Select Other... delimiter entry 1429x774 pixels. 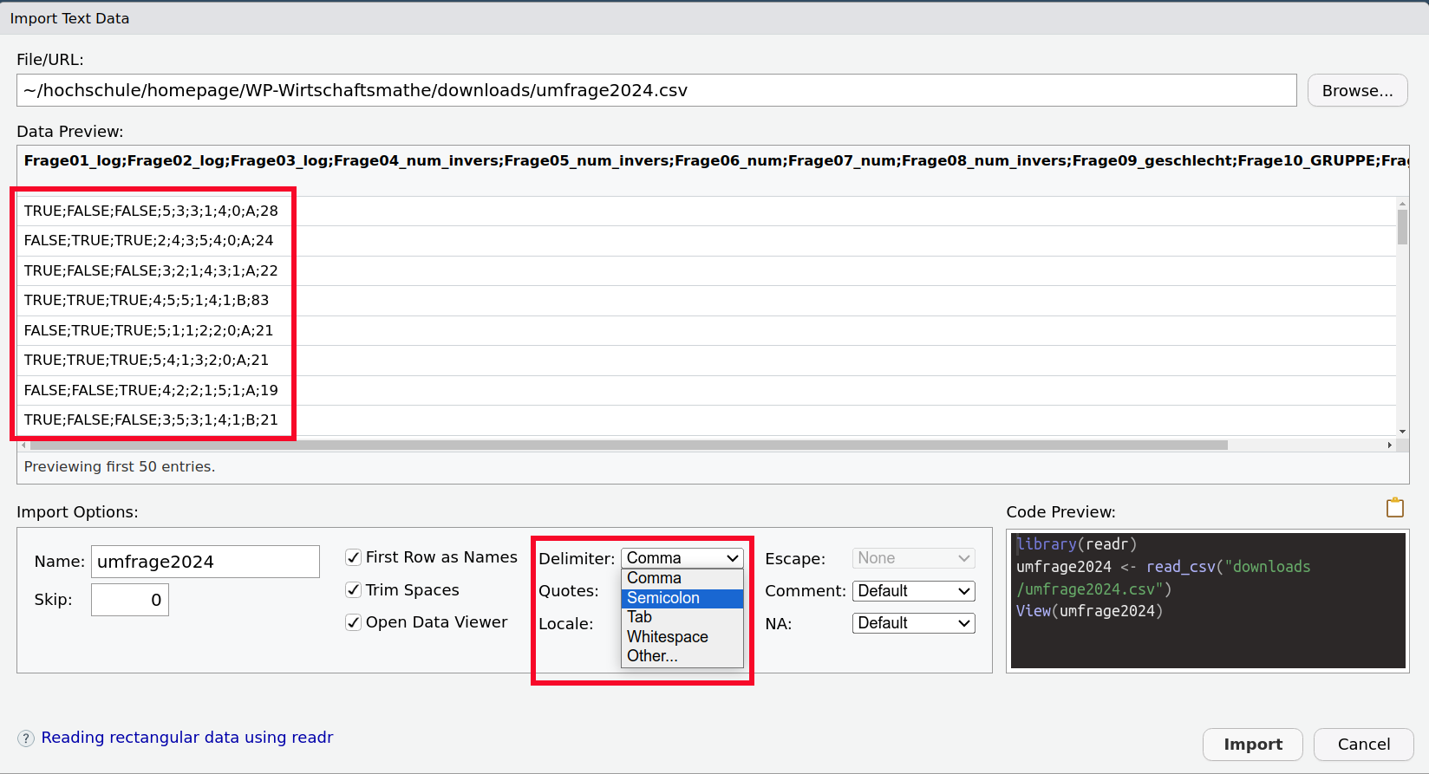(x=682, y=656)
